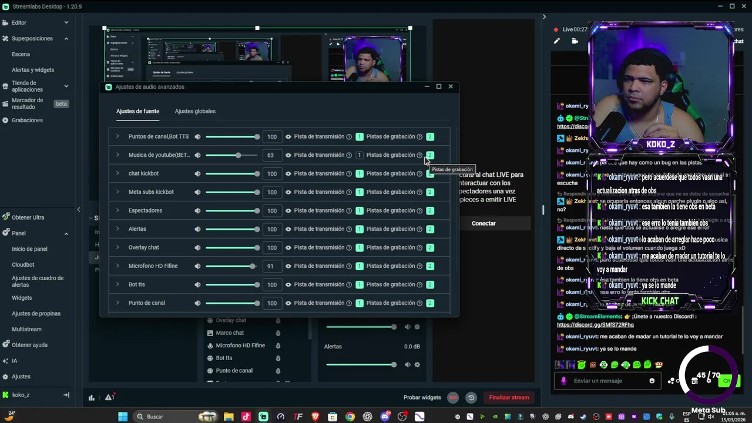The height and width of the screenshot is (423, 752).
Task: Click the chat edit pencil icon
Action: pyautogui.click(x=557, y=41)
